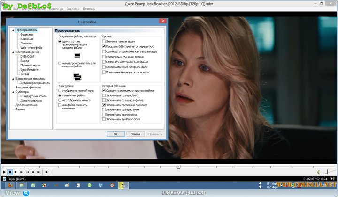This screenshot has width=338, height=197.
Task: Select 'отображать полный путь' radio option
Action: pyautogui.click(x=60, y=90)
